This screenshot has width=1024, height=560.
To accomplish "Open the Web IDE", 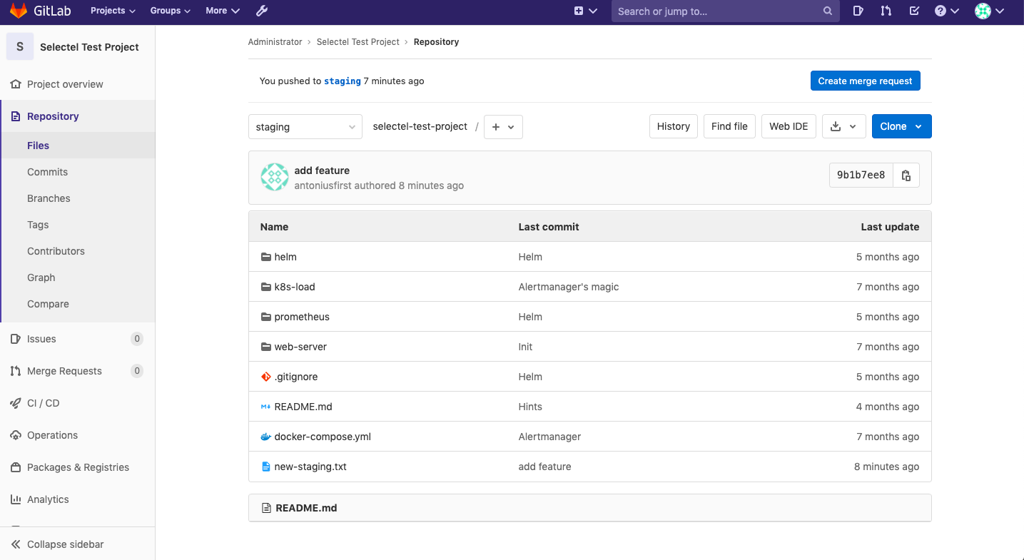I will tap(789, 126).
